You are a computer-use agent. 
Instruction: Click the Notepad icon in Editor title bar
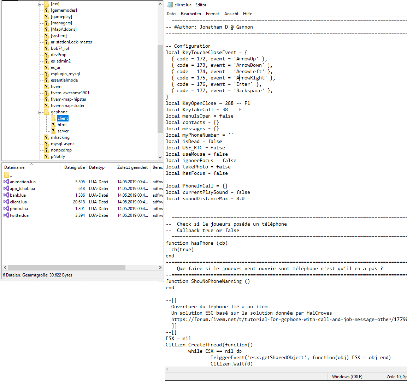[x=170, y=5]
